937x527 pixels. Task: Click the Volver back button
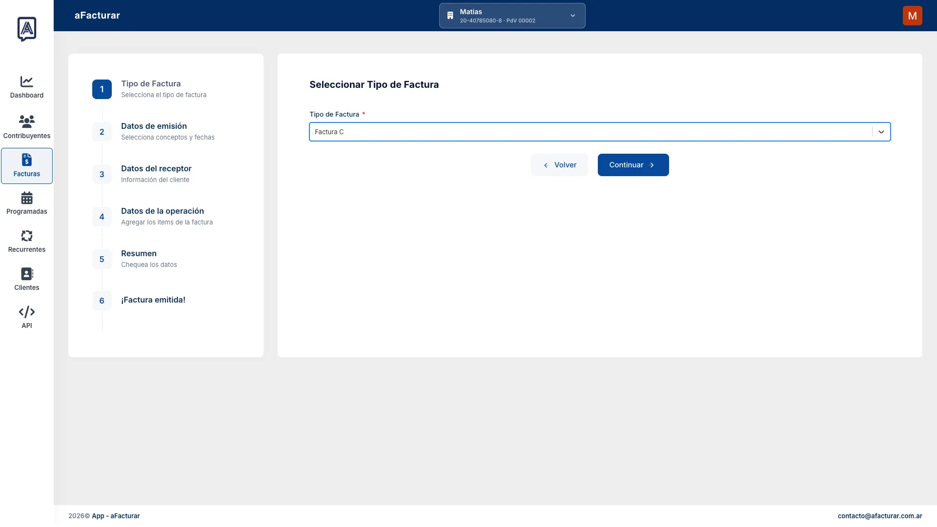pyautogui.click(x=559, y=165)
